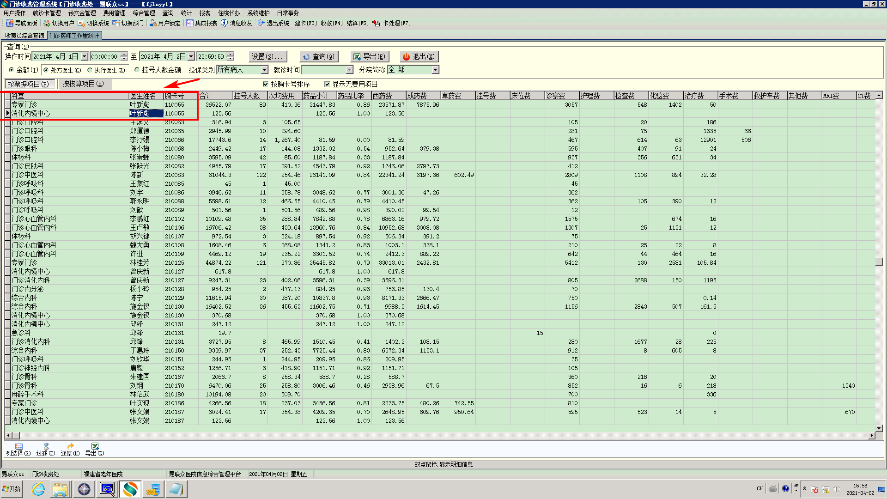Click the 查询(Q) button
The image size is (887, 499).
tap(319, 56)
